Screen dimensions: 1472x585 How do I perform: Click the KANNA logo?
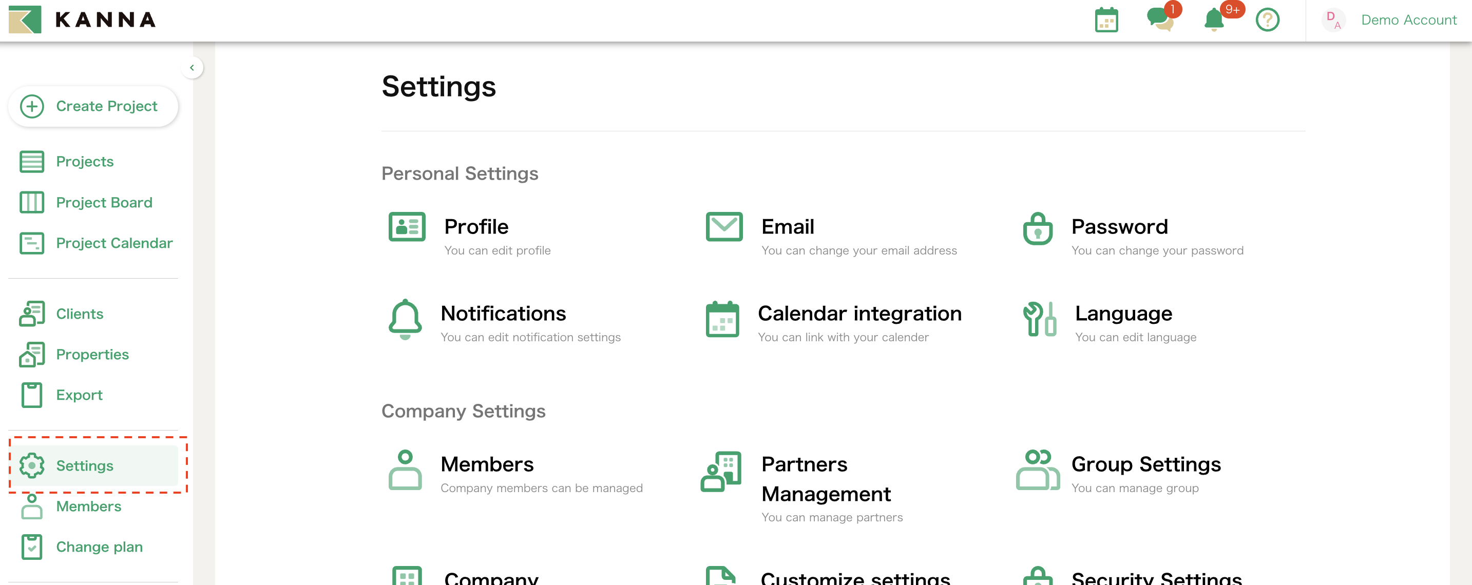pos(82,20)
